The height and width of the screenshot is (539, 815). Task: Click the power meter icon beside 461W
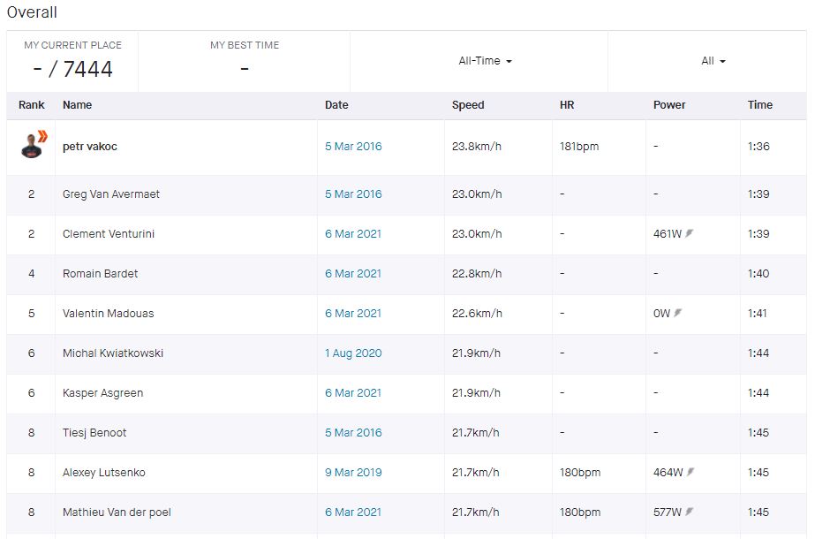690,233
